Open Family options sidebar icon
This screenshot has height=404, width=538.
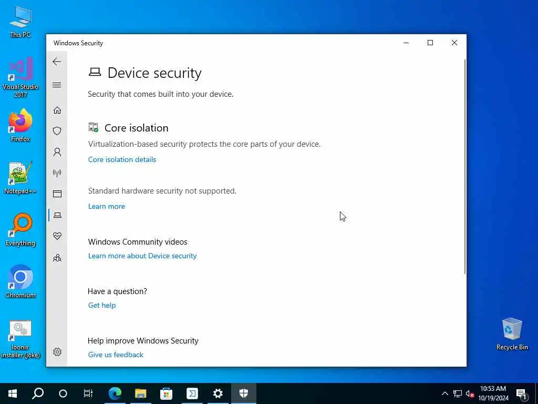tap(57, 258)
